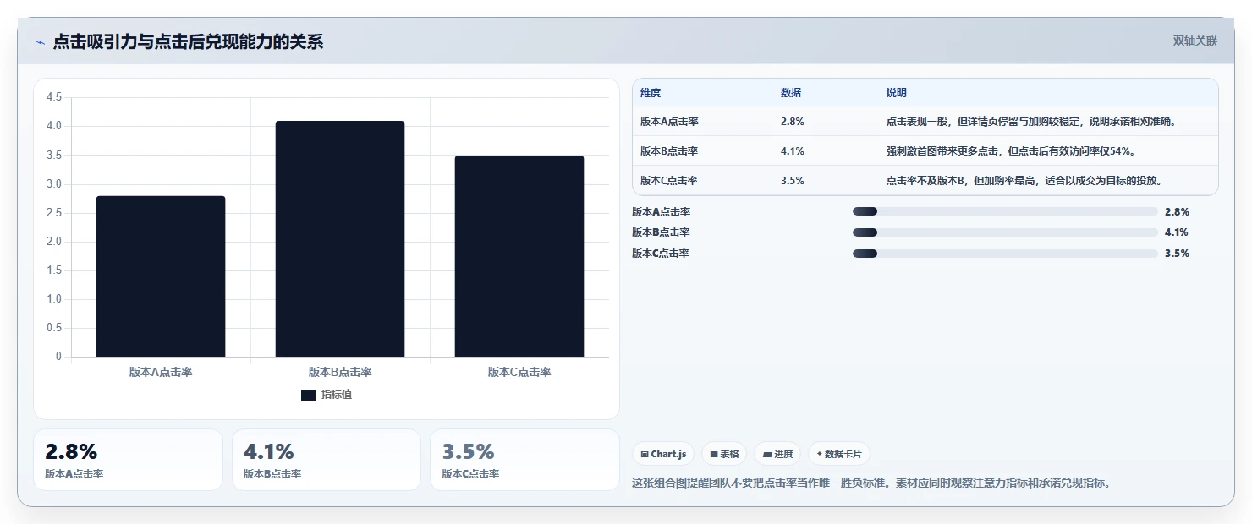The image size is (1252, 524).
Task: Click 版本A点击率 cell in the table
Action: [669, 122]
